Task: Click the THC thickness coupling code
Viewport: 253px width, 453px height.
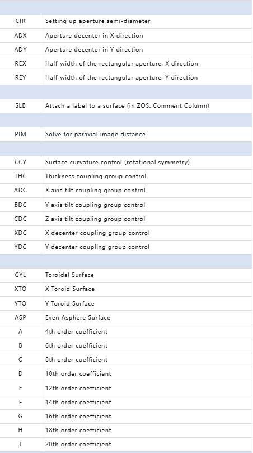Action: click(21, 176)
